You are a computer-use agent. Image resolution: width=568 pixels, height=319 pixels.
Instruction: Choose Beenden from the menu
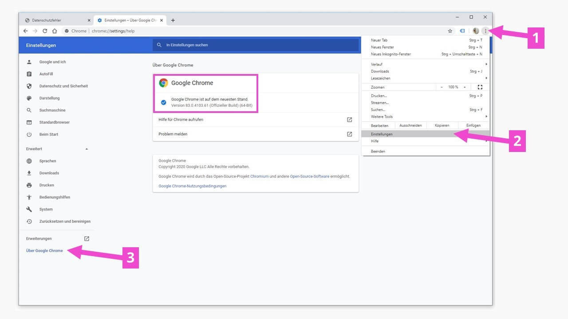click(426, 152)
